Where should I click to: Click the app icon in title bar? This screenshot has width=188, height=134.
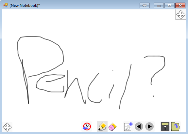(x=6, y=5)
